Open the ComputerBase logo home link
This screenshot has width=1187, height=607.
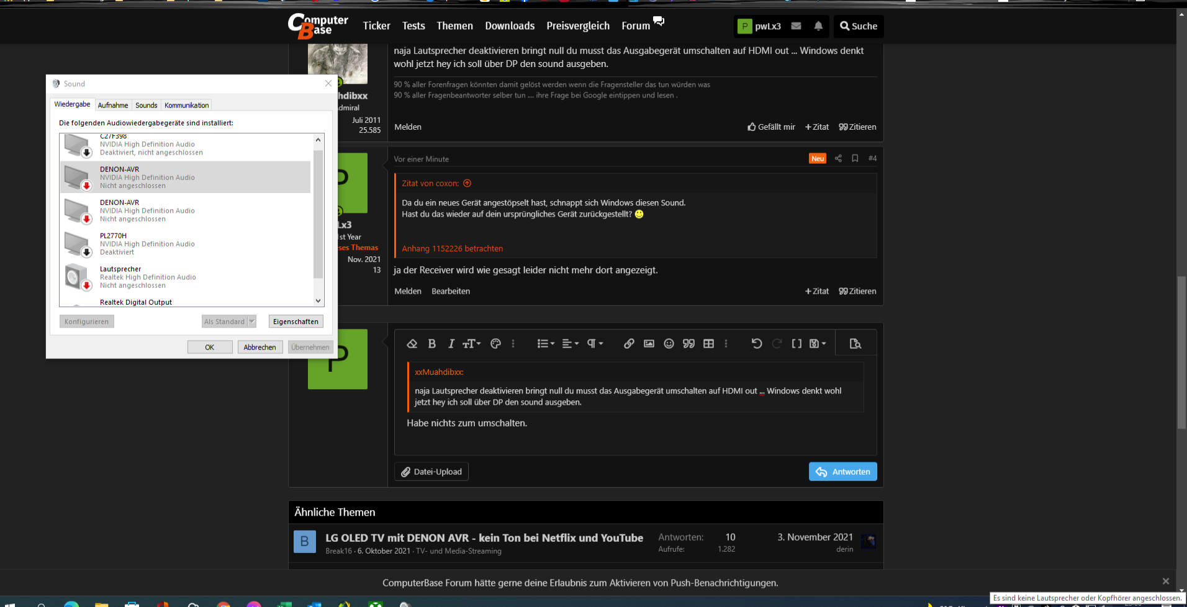coord(318,26)
